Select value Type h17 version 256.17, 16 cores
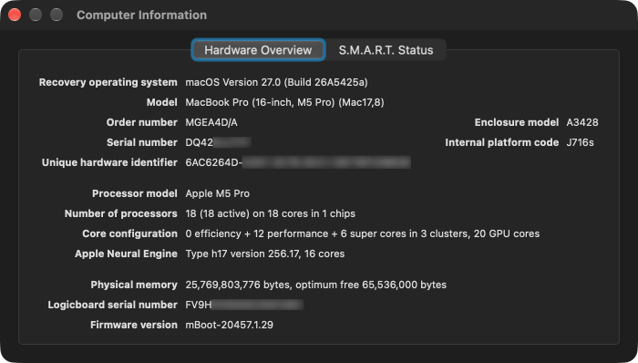The width and height of the screenshot is (638, 363). pos(265,254)
